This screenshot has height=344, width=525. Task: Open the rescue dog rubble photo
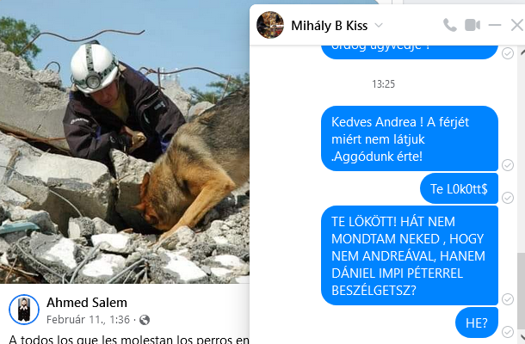pos(125,142)
